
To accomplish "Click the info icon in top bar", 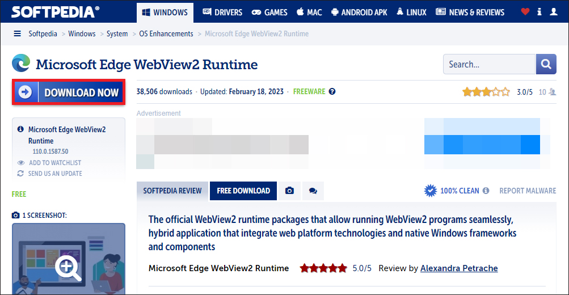I will pos(540,11).
